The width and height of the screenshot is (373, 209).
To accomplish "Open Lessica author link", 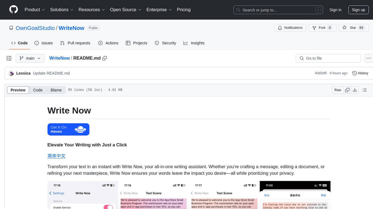I will point(23,73).
